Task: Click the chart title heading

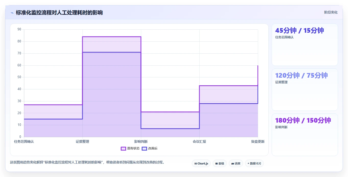Action: 59,13
